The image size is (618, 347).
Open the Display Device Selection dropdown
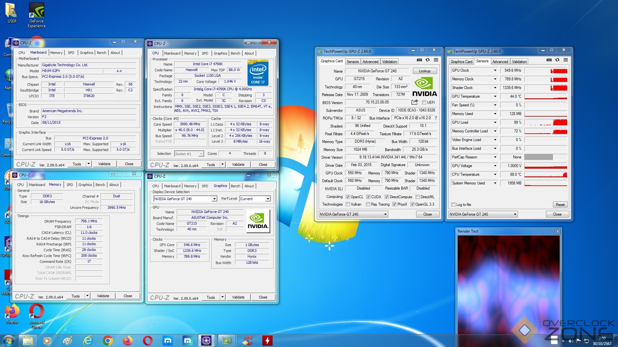coord(214,199)
